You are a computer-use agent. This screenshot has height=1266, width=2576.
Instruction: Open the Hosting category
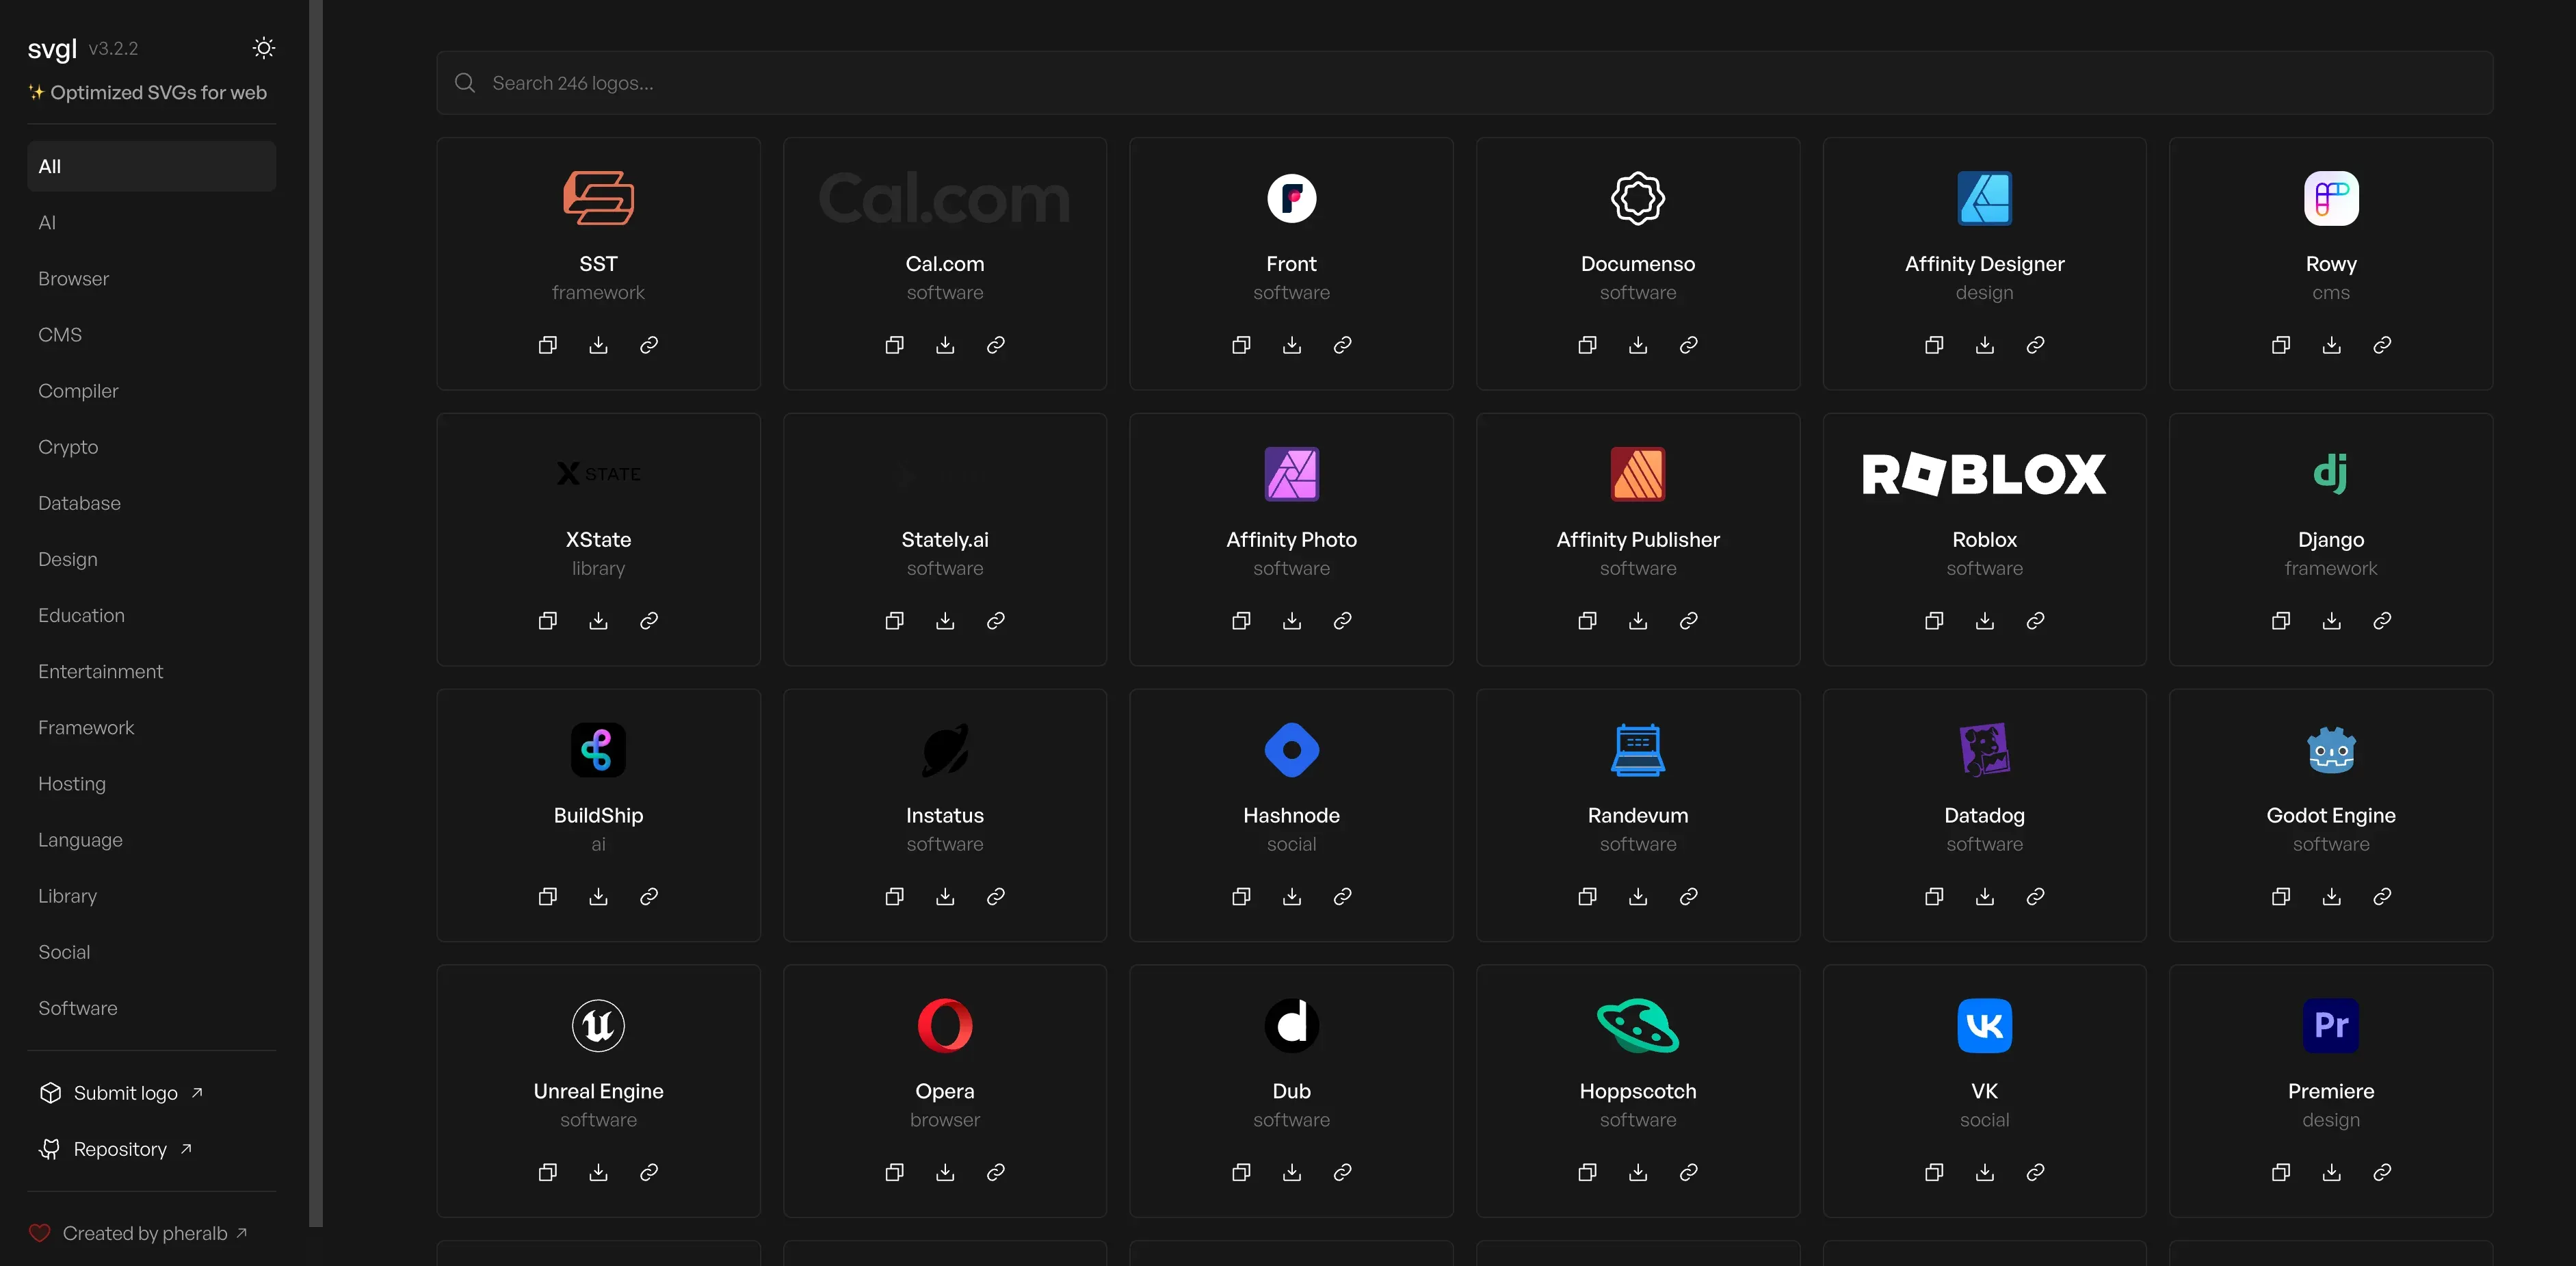pyautogui.click(x=152, y=783)
